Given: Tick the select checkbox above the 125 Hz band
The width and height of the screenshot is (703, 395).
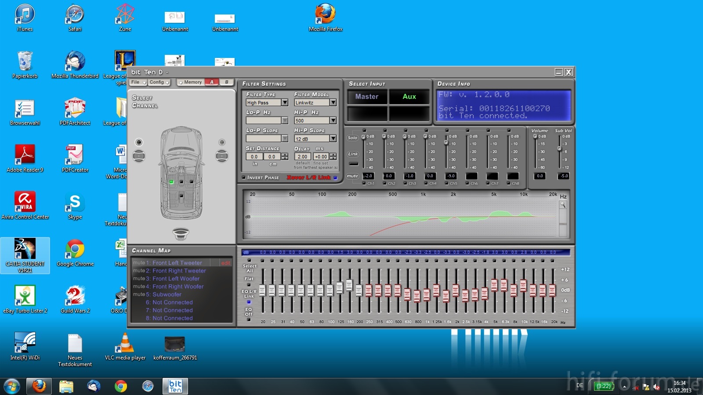Looking at the screenshot, I should coord(340,261).
